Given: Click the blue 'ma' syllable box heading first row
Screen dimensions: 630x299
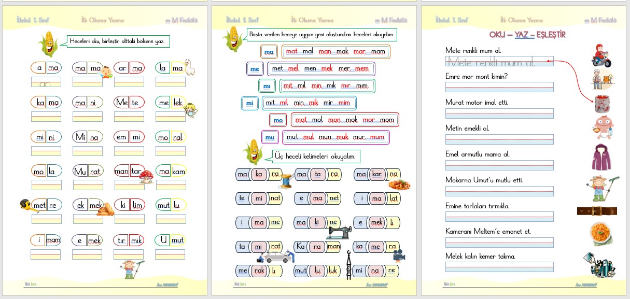Looking at the screenshot, I should pos(269,52).
